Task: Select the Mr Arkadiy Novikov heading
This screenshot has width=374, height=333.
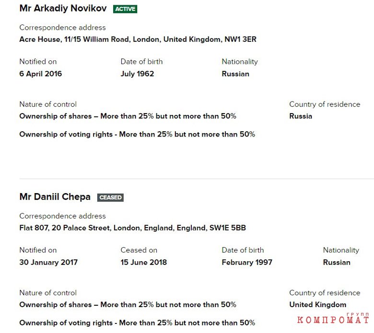Action: 63,8
